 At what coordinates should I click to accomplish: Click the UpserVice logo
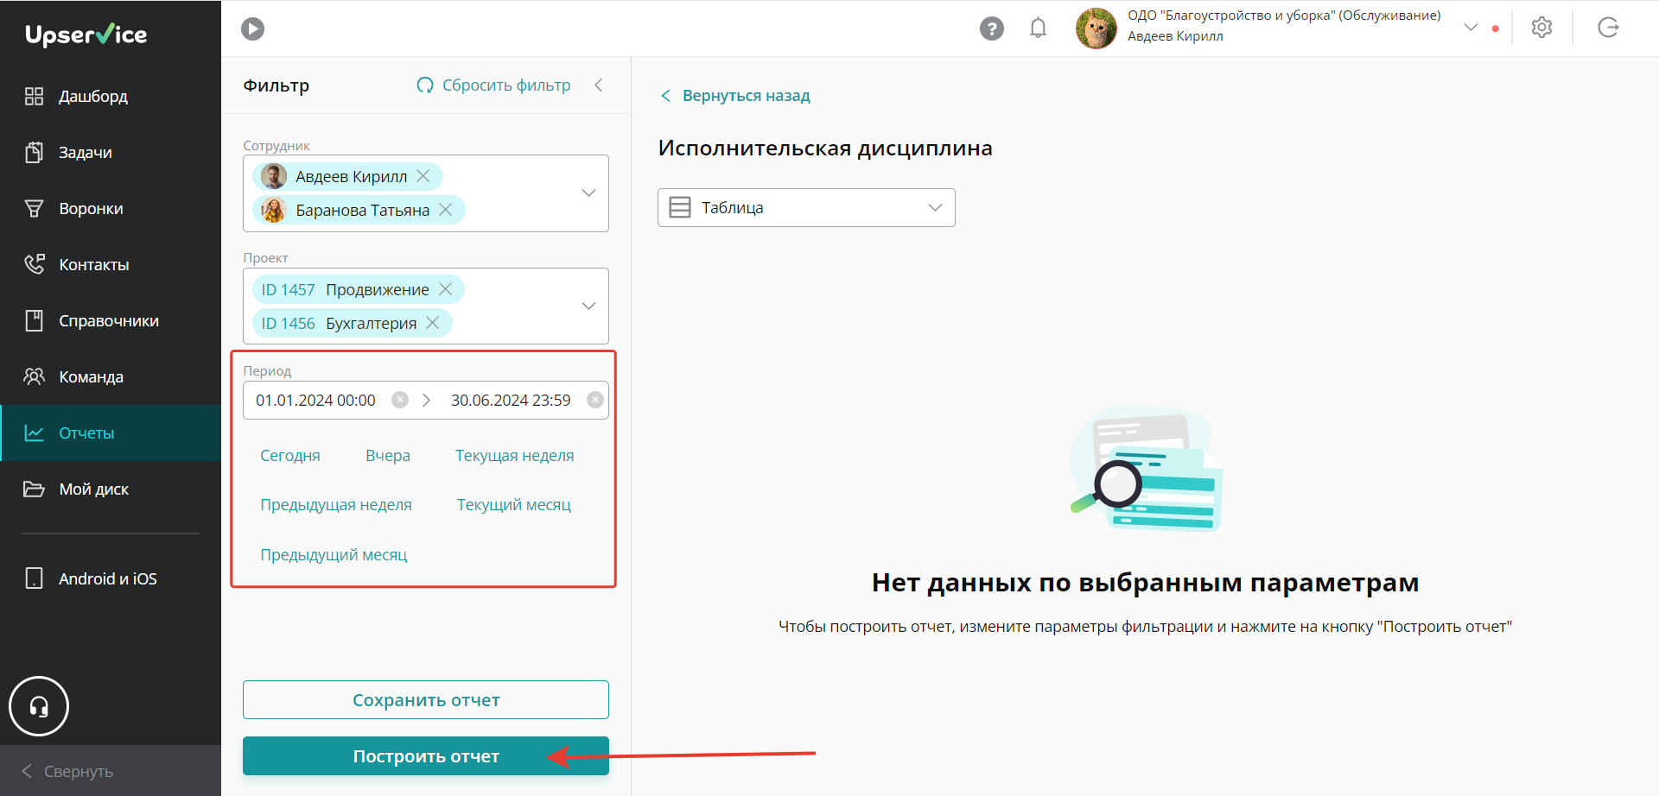(x=86, y=35)
